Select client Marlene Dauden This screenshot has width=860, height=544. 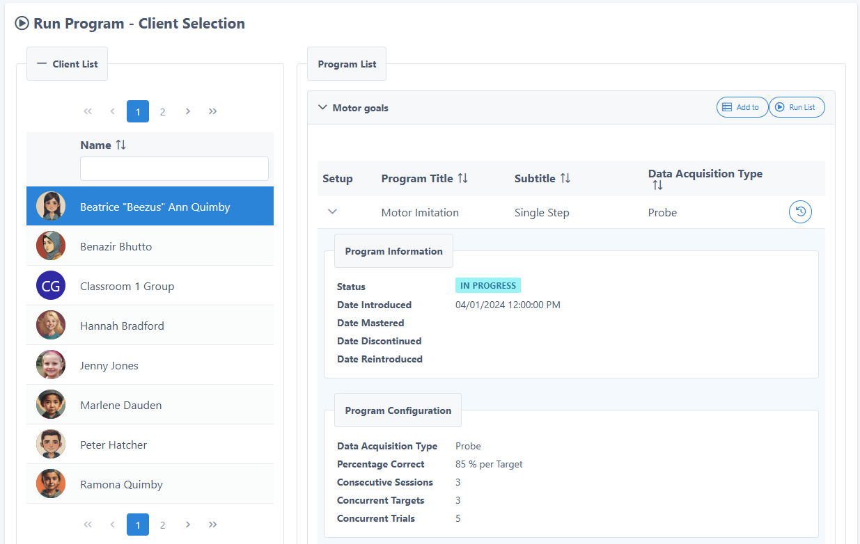pos(150,405)
